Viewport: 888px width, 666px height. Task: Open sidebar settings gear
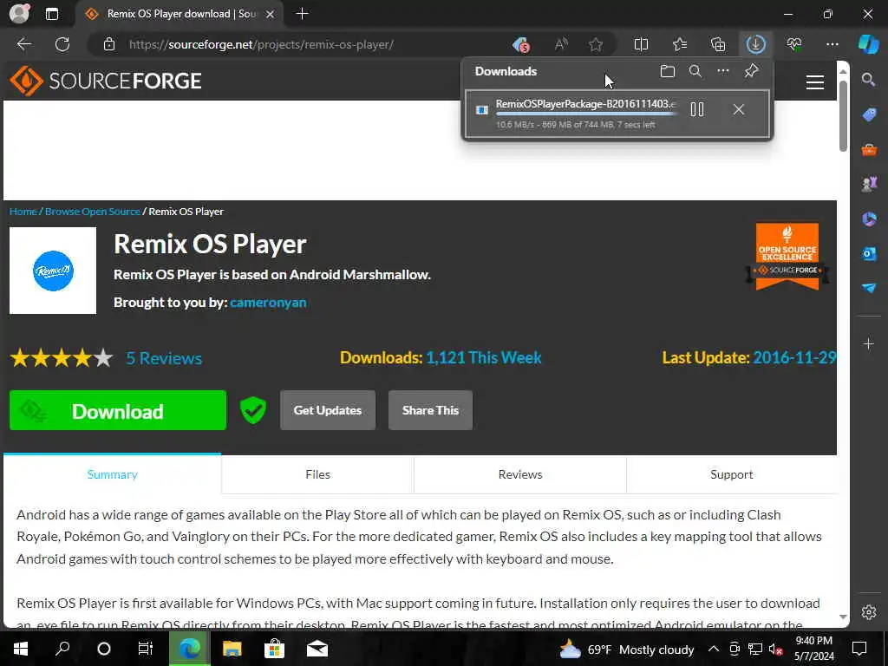869,612
